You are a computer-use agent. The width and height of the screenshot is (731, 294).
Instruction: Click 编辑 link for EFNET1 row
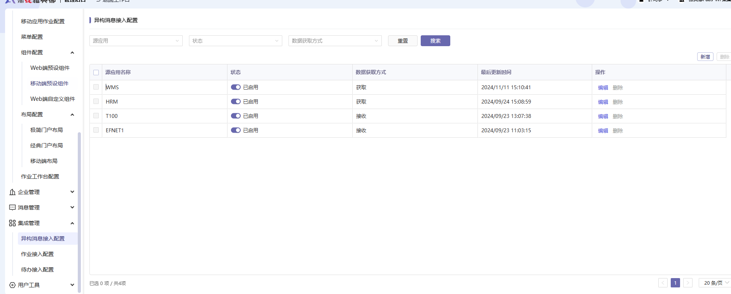click(x=603, y=131)
